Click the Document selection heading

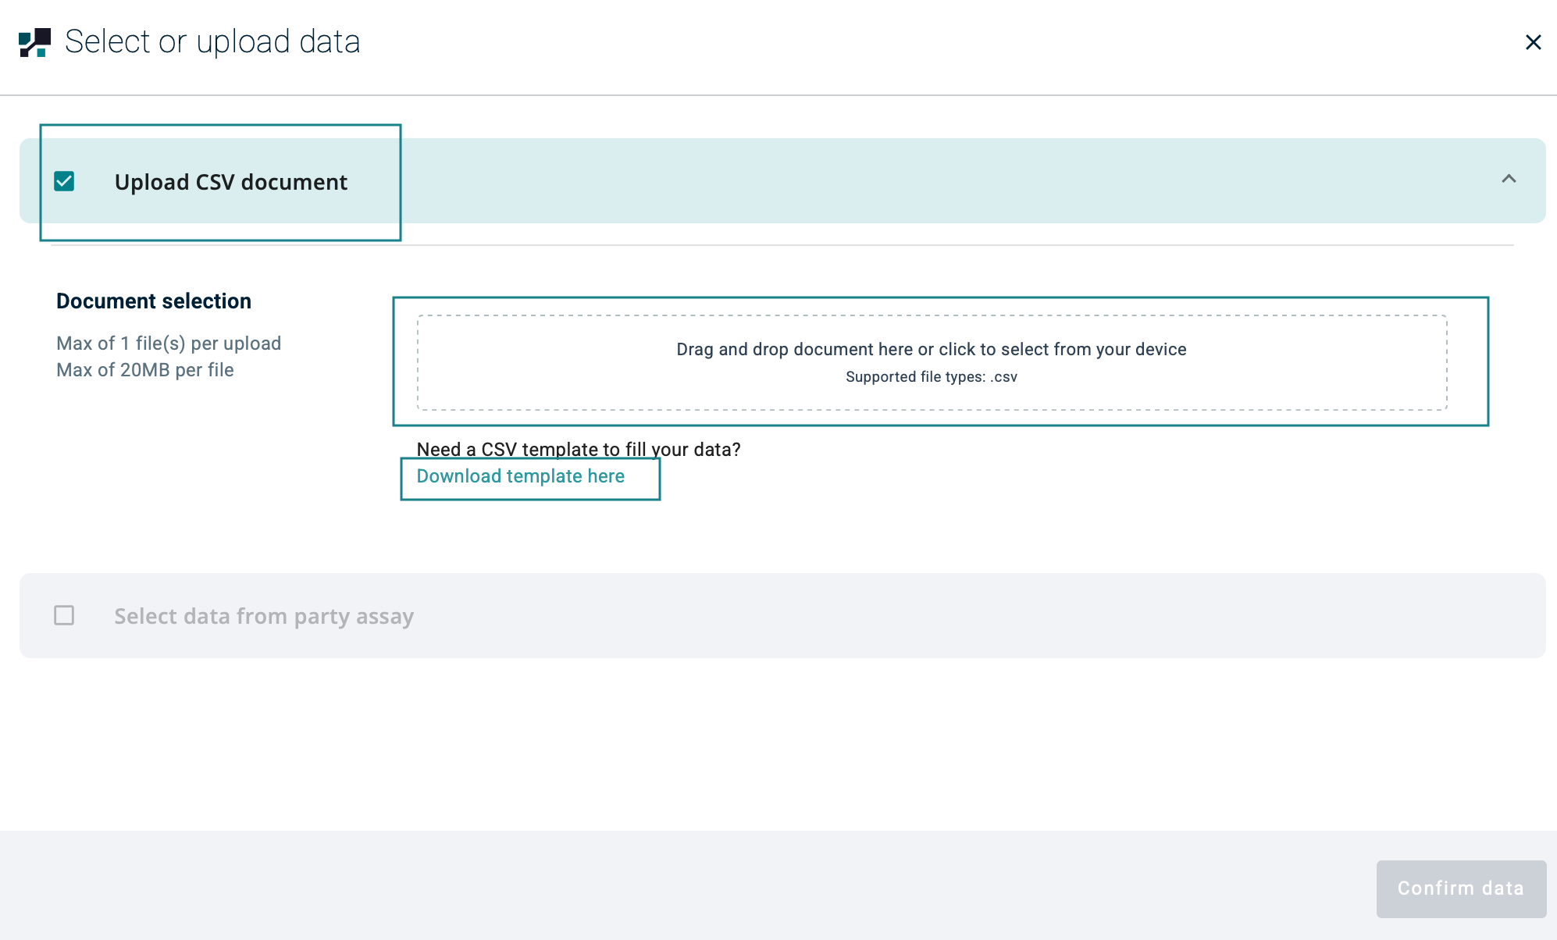tap(154, 301)
